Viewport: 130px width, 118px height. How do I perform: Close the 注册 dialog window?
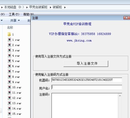coord(126,18)
